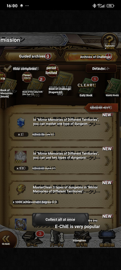Expand the two types of dungeons mission chevron

point(108,161)
